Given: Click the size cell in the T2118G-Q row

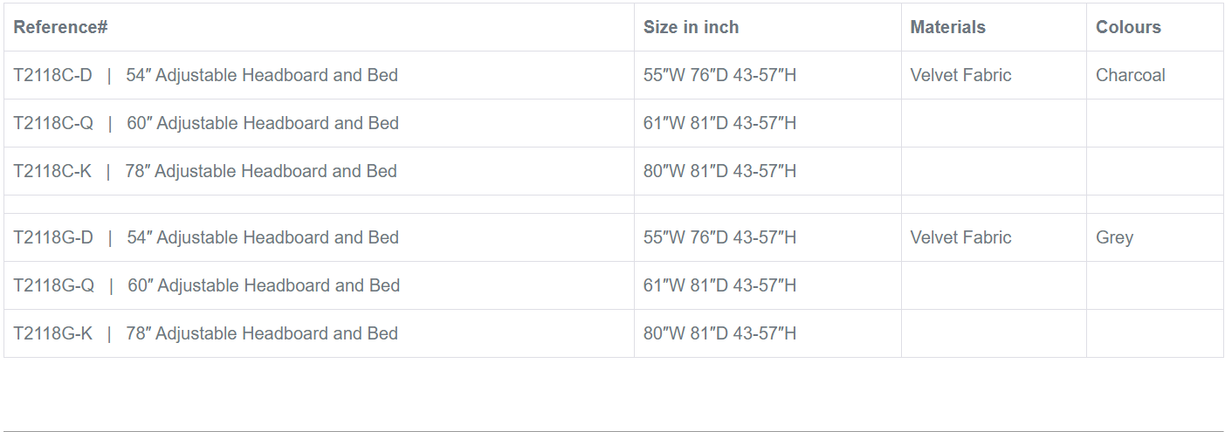Looking at the screenshot, I should [x=719, y=285].
